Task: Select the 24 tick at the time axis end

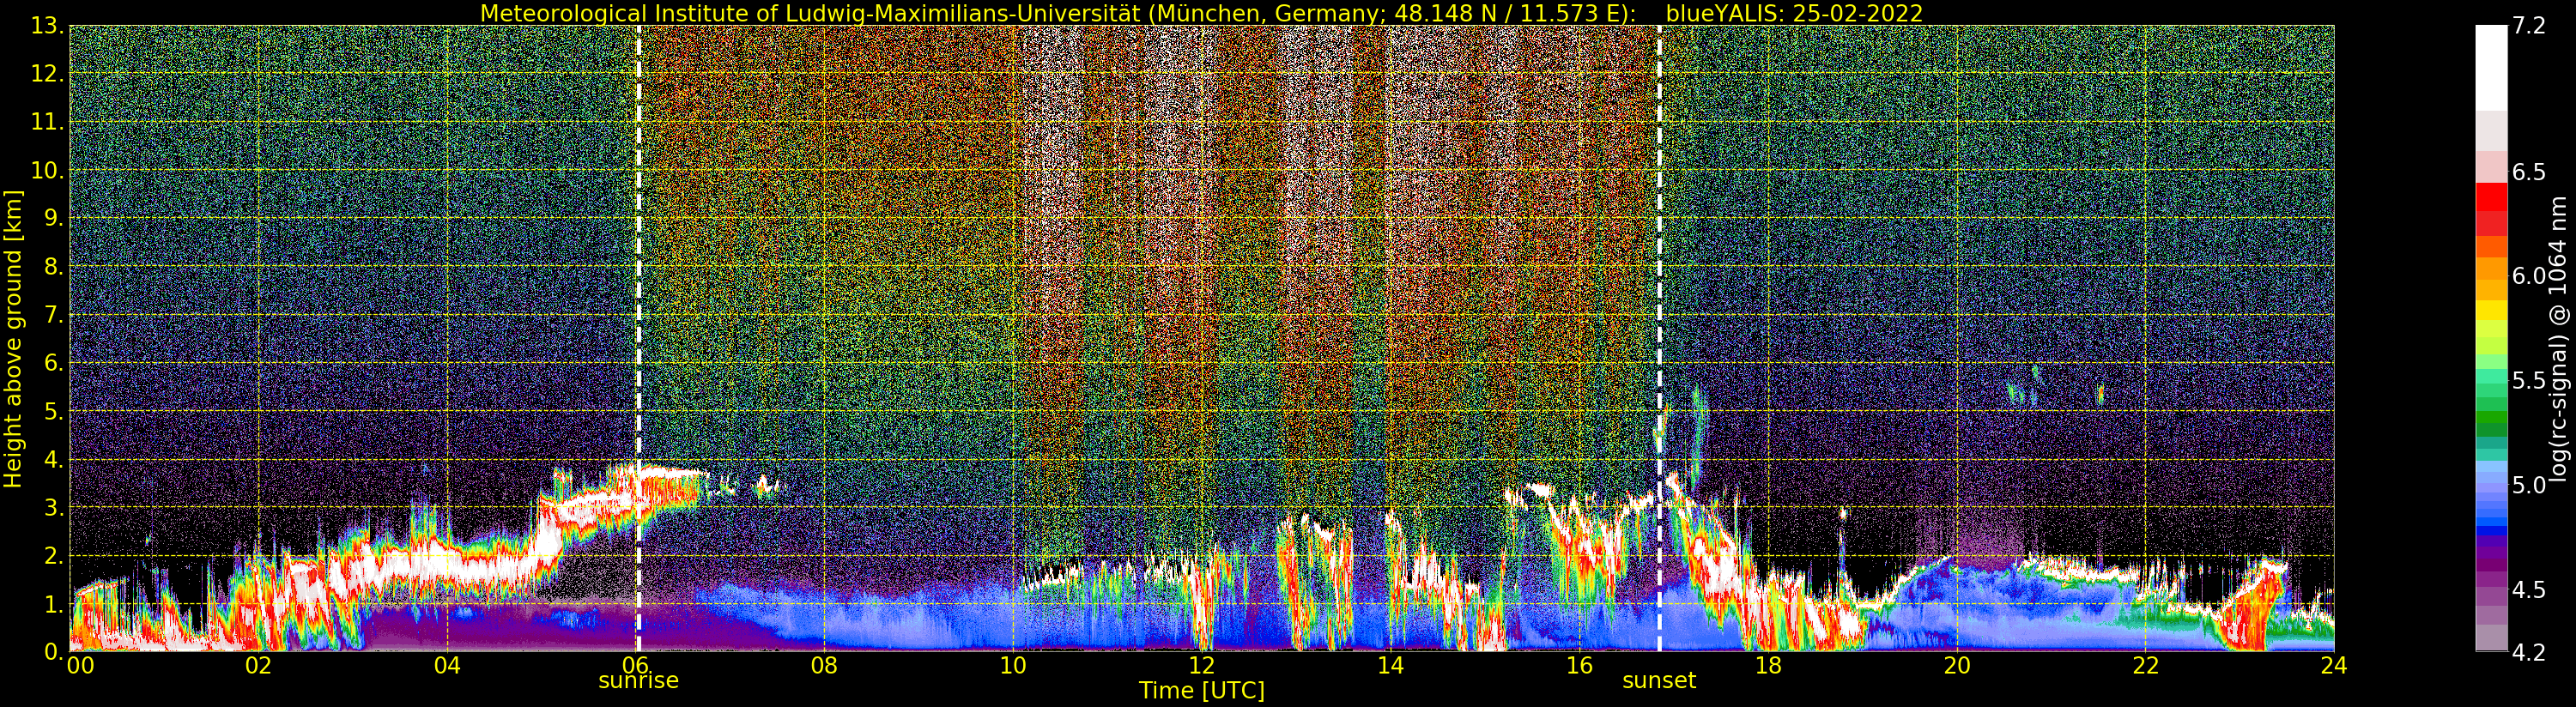Action: click(x=2333, y=666)
